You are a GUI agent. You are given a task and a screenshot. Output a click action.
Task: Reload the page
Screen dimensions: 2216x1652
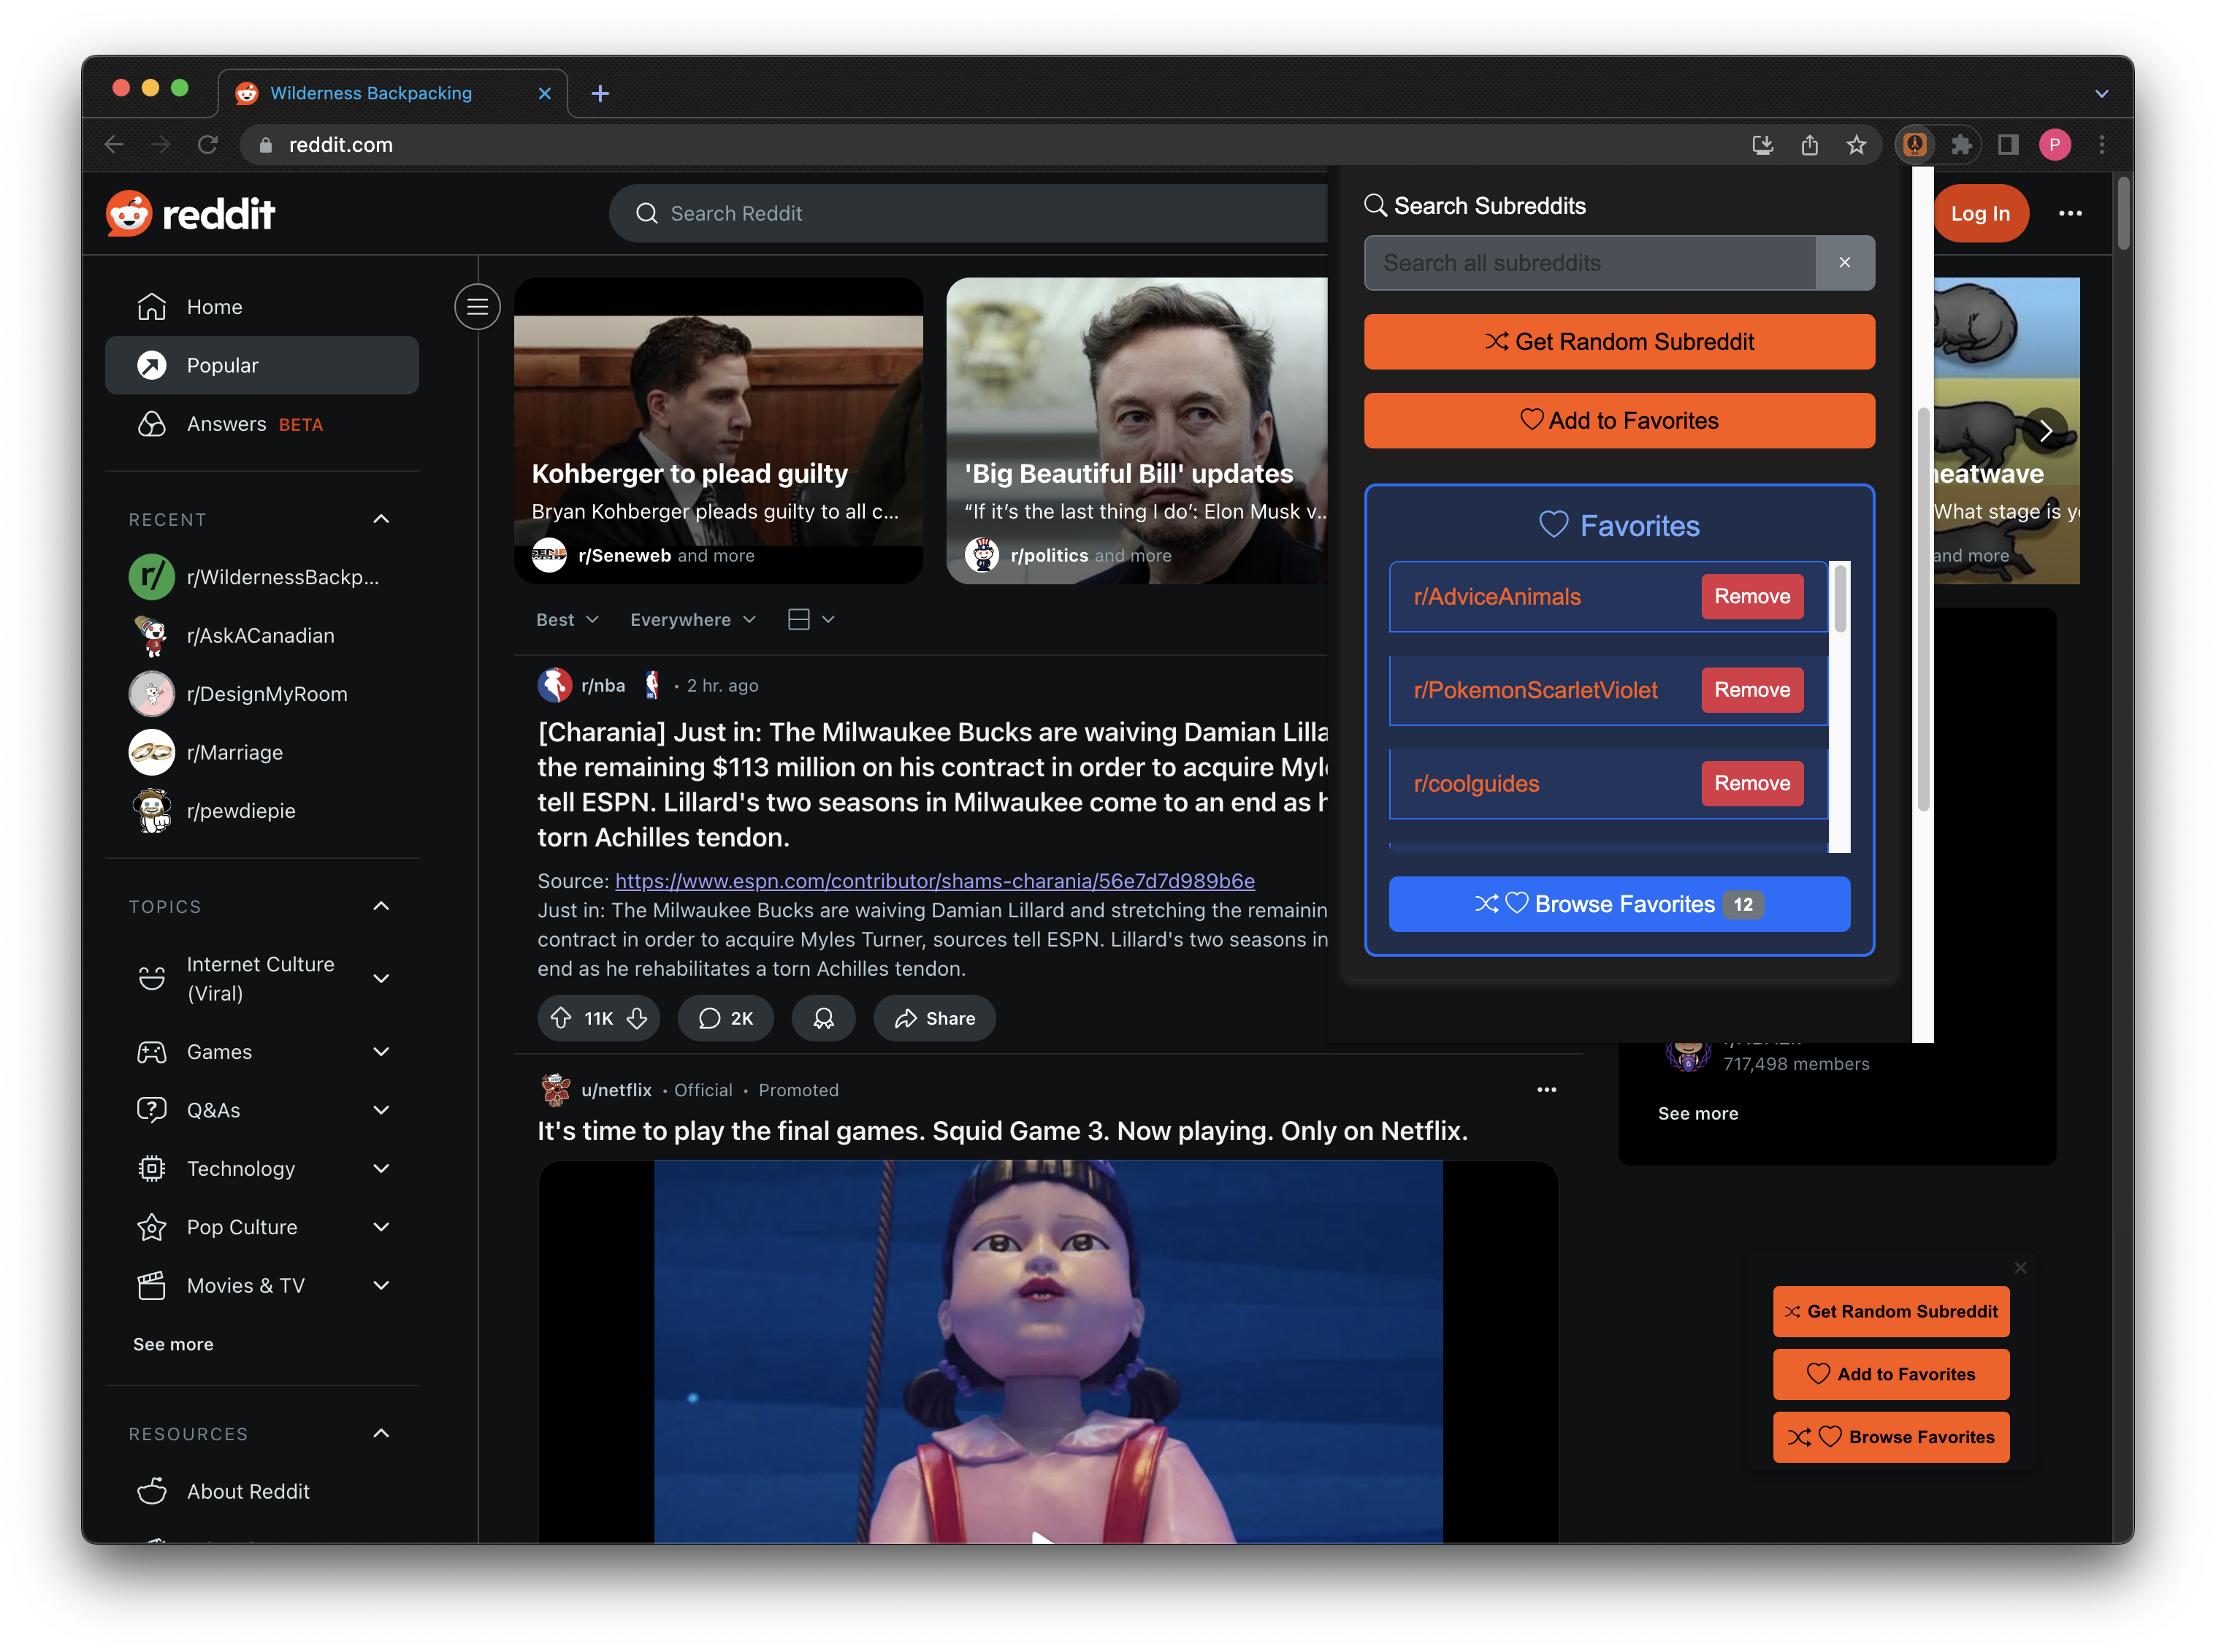click(x=208, y=145)
